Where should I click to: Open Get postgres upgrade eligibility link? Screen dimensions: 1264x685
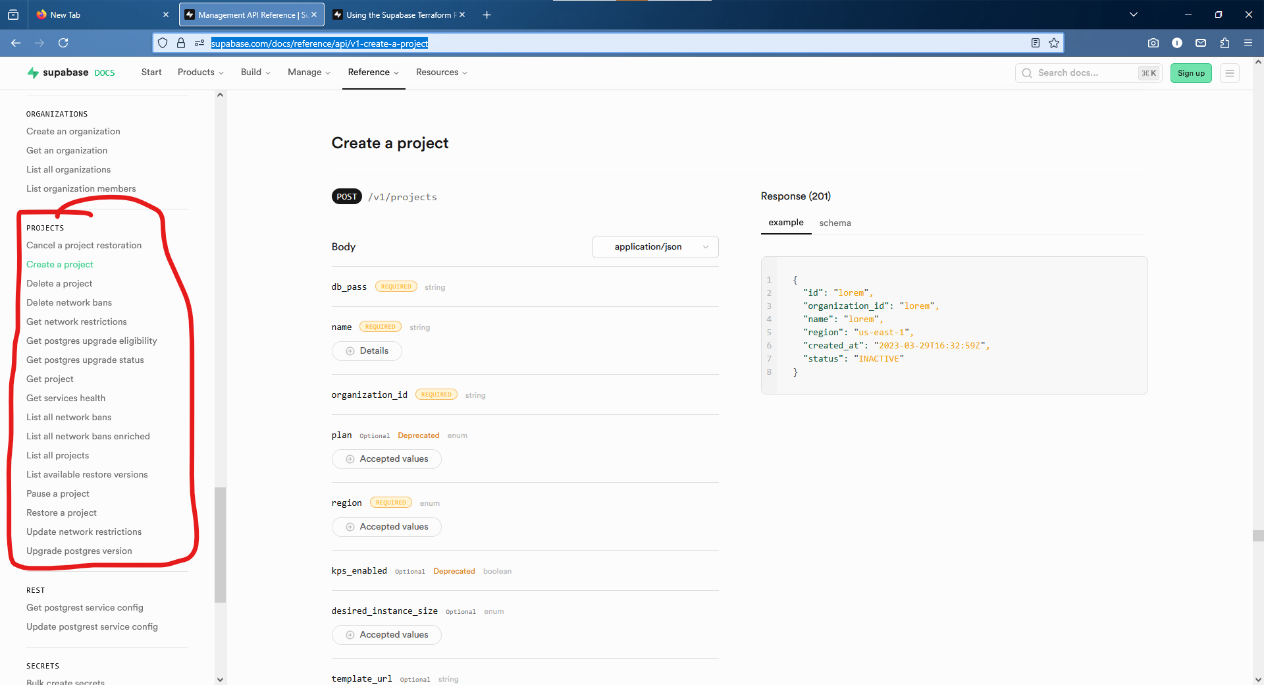click(92, 341)
